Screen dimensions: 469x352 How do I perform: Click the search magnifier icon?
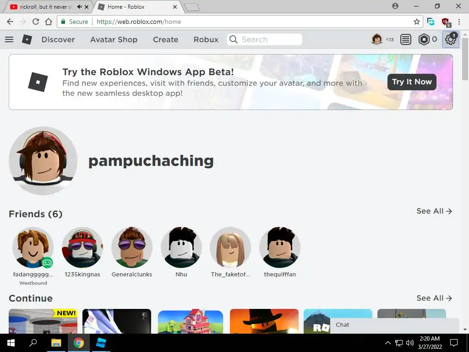tap(234, 39)
